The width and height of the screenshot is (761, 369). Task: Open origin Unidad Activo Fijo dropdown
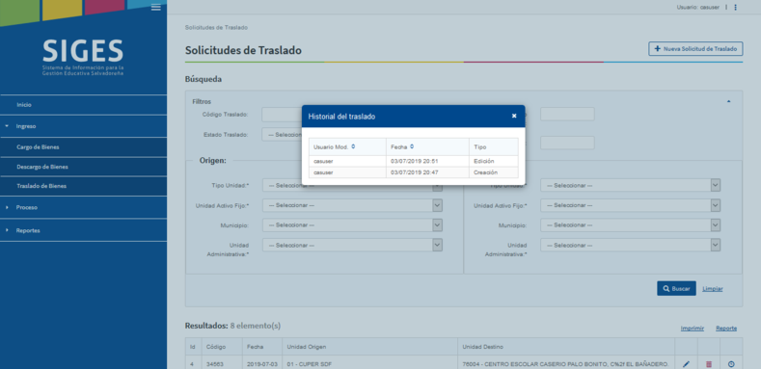[x=352, y=205]
